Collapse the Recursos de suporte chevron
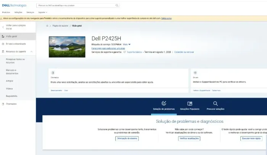The height and width of the screenshot is (155, 267). coord(32,52)
